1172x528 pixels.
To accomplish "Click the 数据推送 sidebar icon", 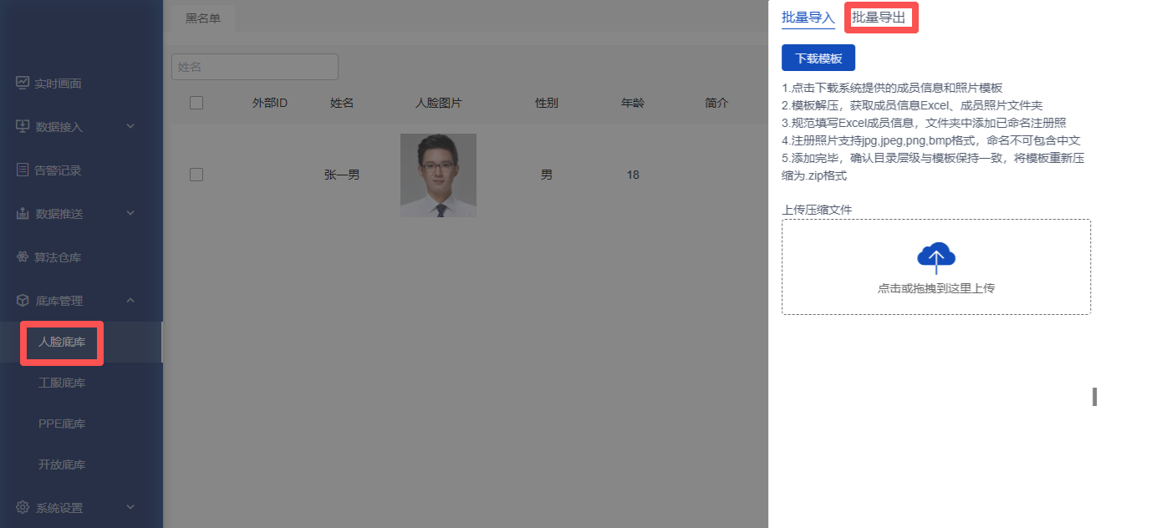I will tap(23, 213).
